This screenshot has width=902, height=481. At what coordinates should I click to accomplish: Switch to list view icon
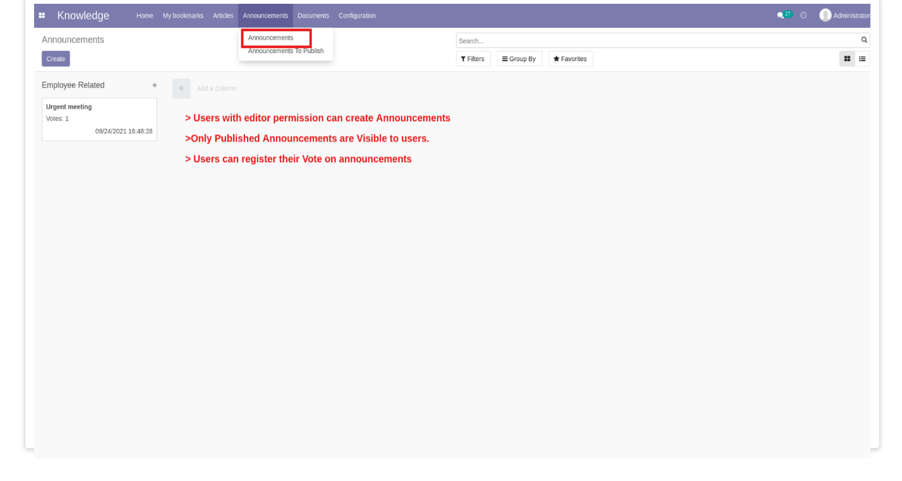click(862, 59)
